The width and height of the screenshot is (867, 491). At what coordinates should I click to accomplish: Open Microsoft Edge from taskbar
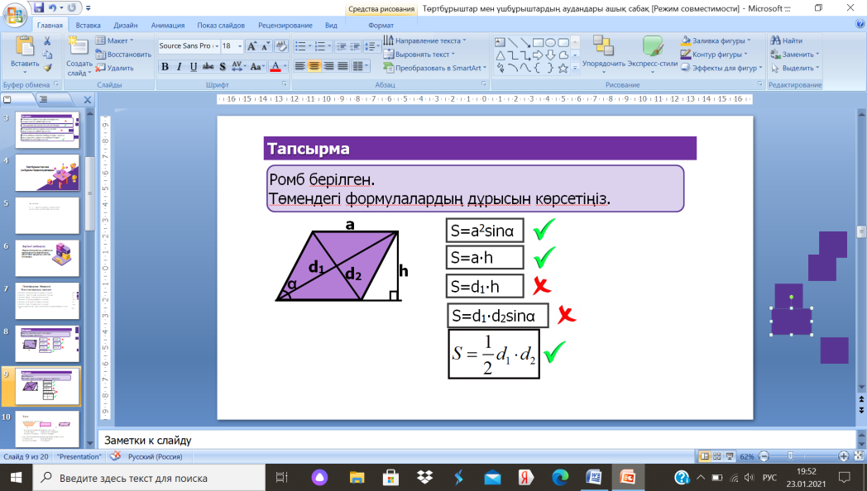click(560, 477)
